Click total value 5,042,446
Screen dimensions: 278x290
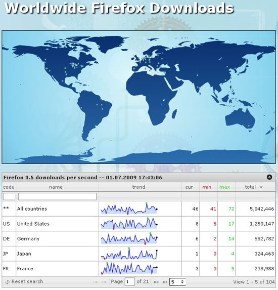point(262,209)
